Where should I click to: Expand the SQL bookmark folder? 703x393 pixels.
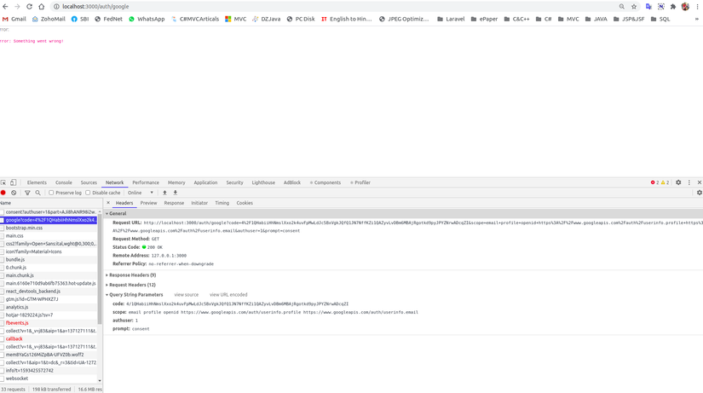click(x=660, y=19)
